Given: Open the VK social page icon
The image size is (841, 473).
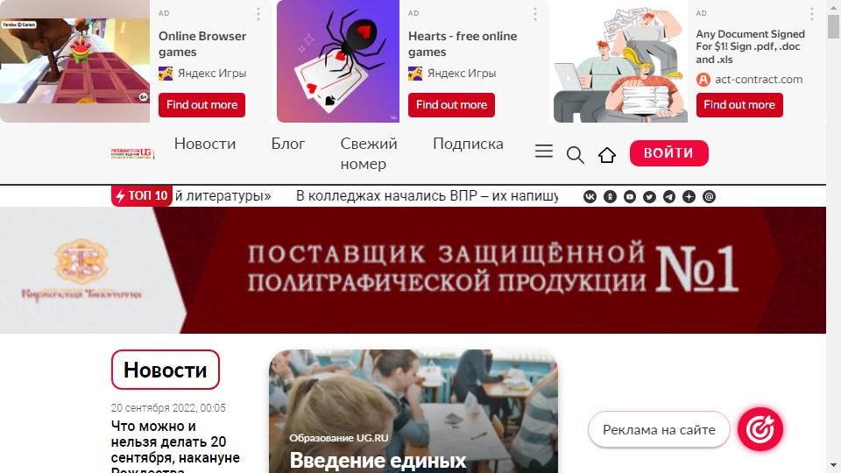Looking at the screenshot, I should [x=590, y=197].
